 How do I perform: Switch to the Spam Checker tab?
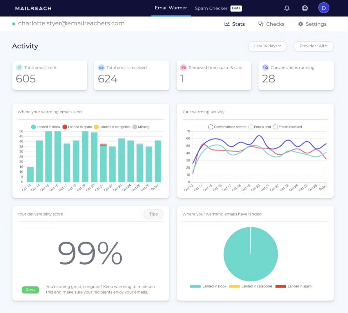(218, 8)
